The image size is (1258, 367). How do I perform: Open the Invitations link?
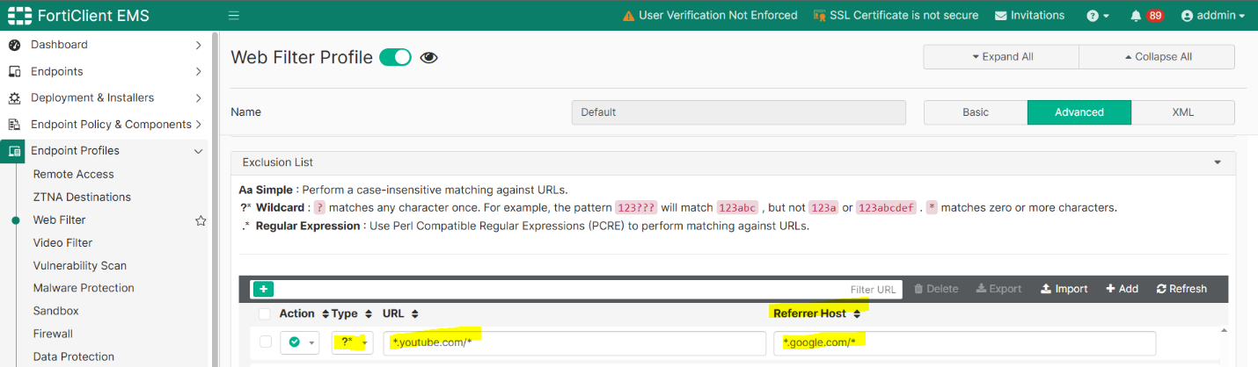click(1029, 16)
